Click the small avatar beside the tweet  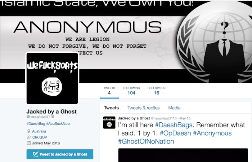point(109,123)
